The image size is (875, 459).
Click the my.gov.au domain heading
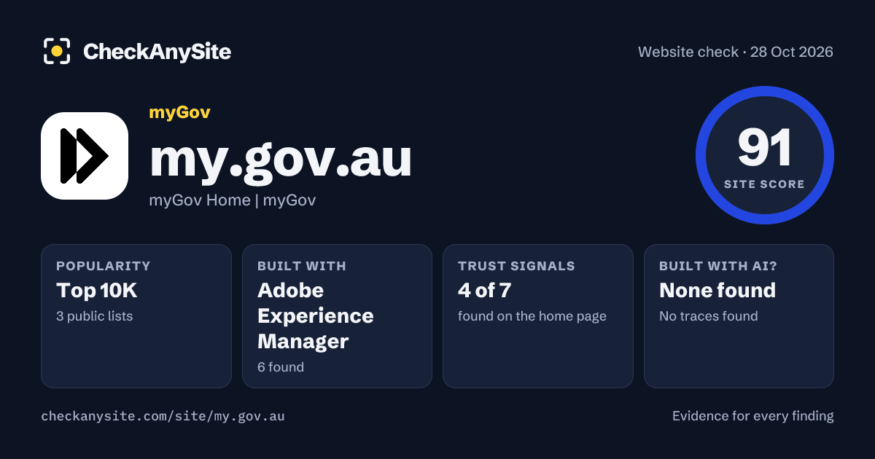point(281,158)
